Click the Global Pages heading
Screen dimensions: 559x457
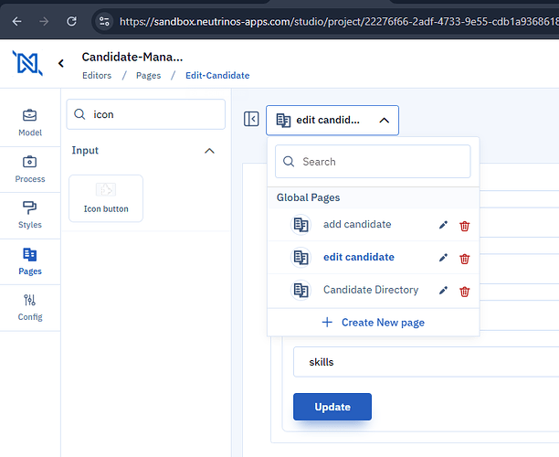(x=309, y=197)
